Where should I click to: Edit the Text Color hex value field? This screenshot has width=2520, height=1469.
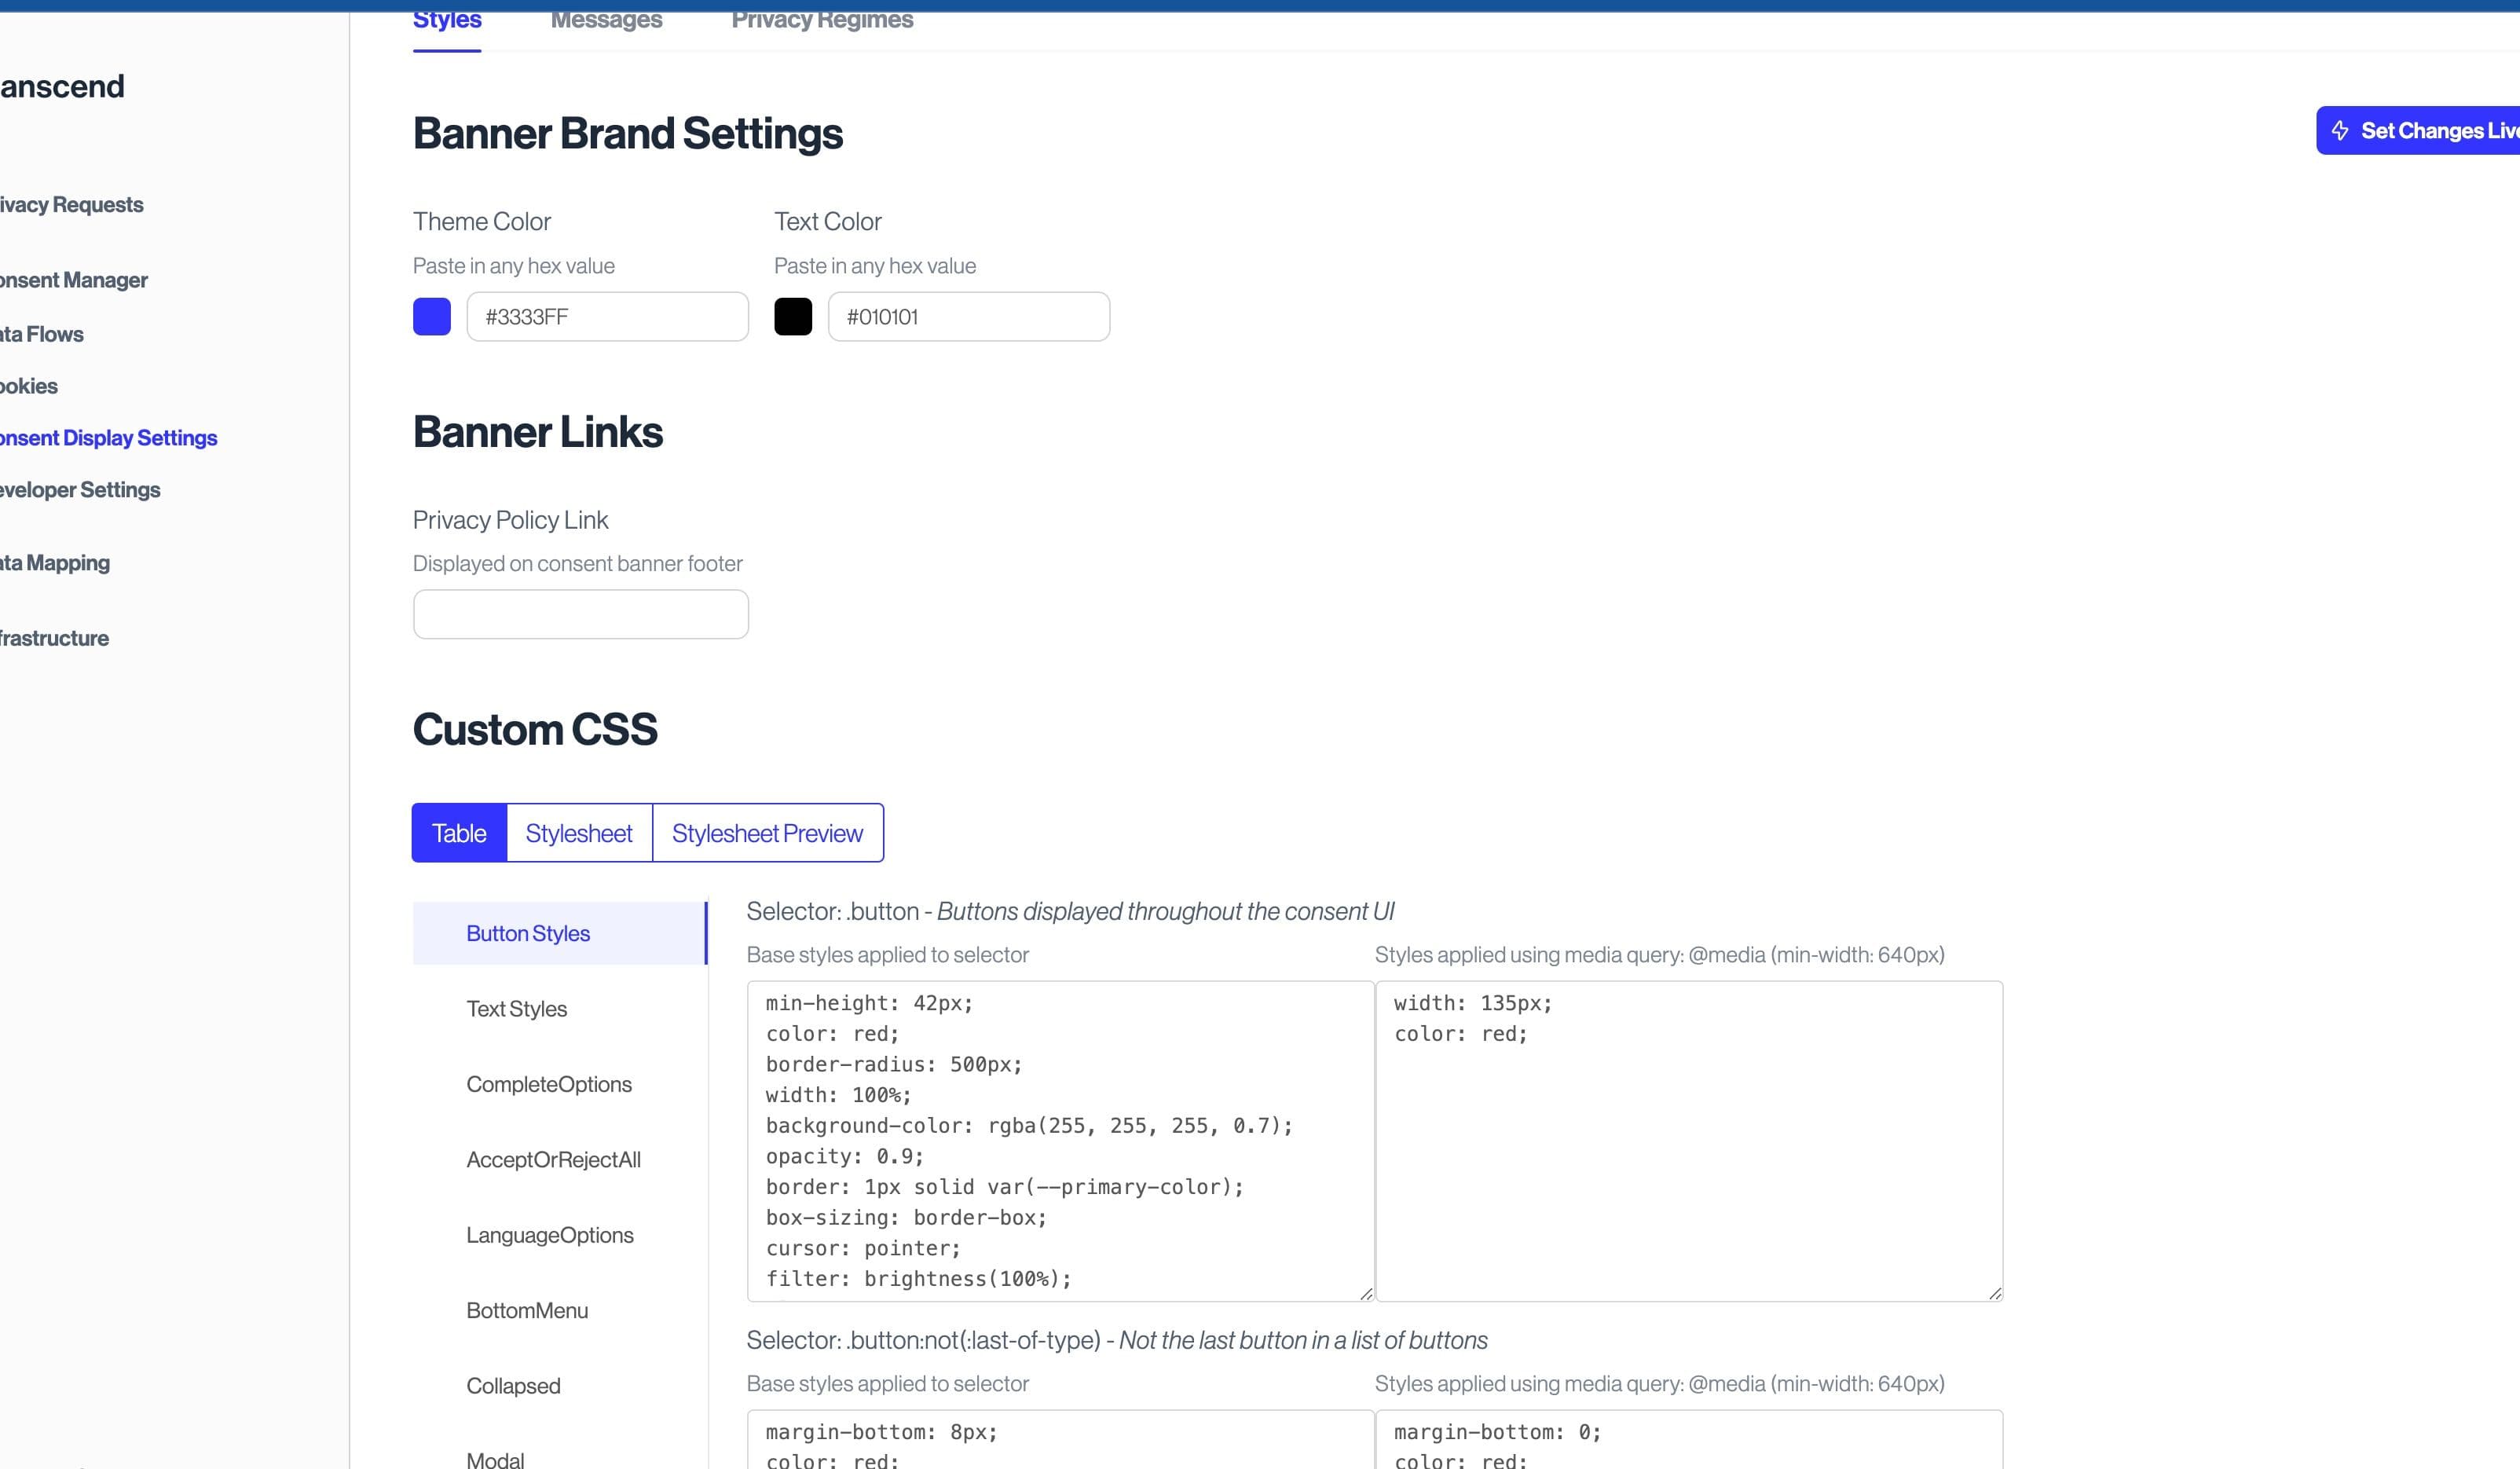[968, 317]
